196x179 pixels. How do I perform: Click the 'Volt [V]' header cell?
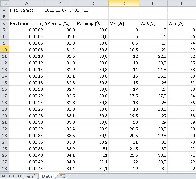click(x=153, y=23)
